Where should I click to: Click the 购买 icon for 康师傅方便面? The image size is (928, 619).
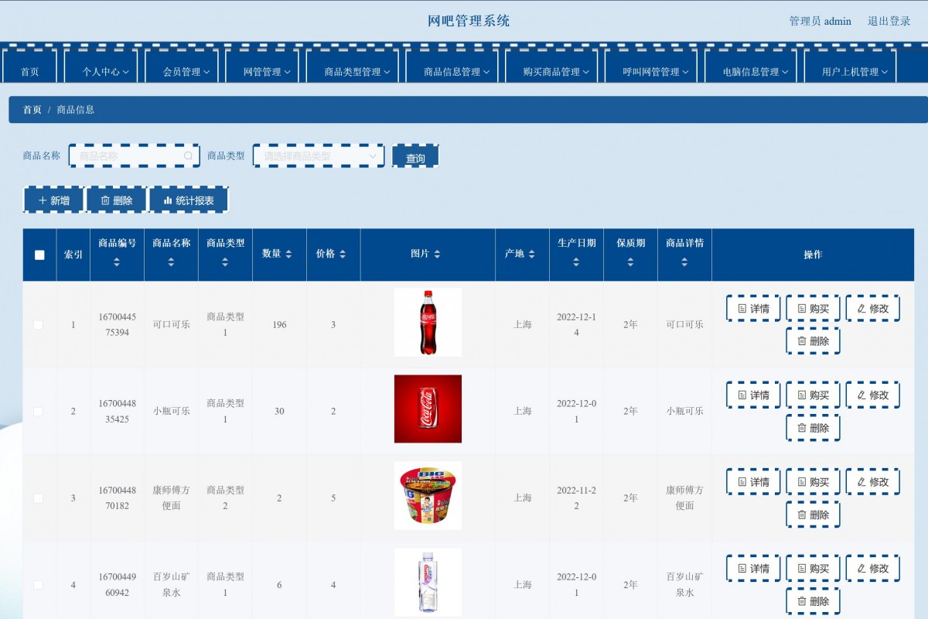pyautogui.click(x=802, y=481)
